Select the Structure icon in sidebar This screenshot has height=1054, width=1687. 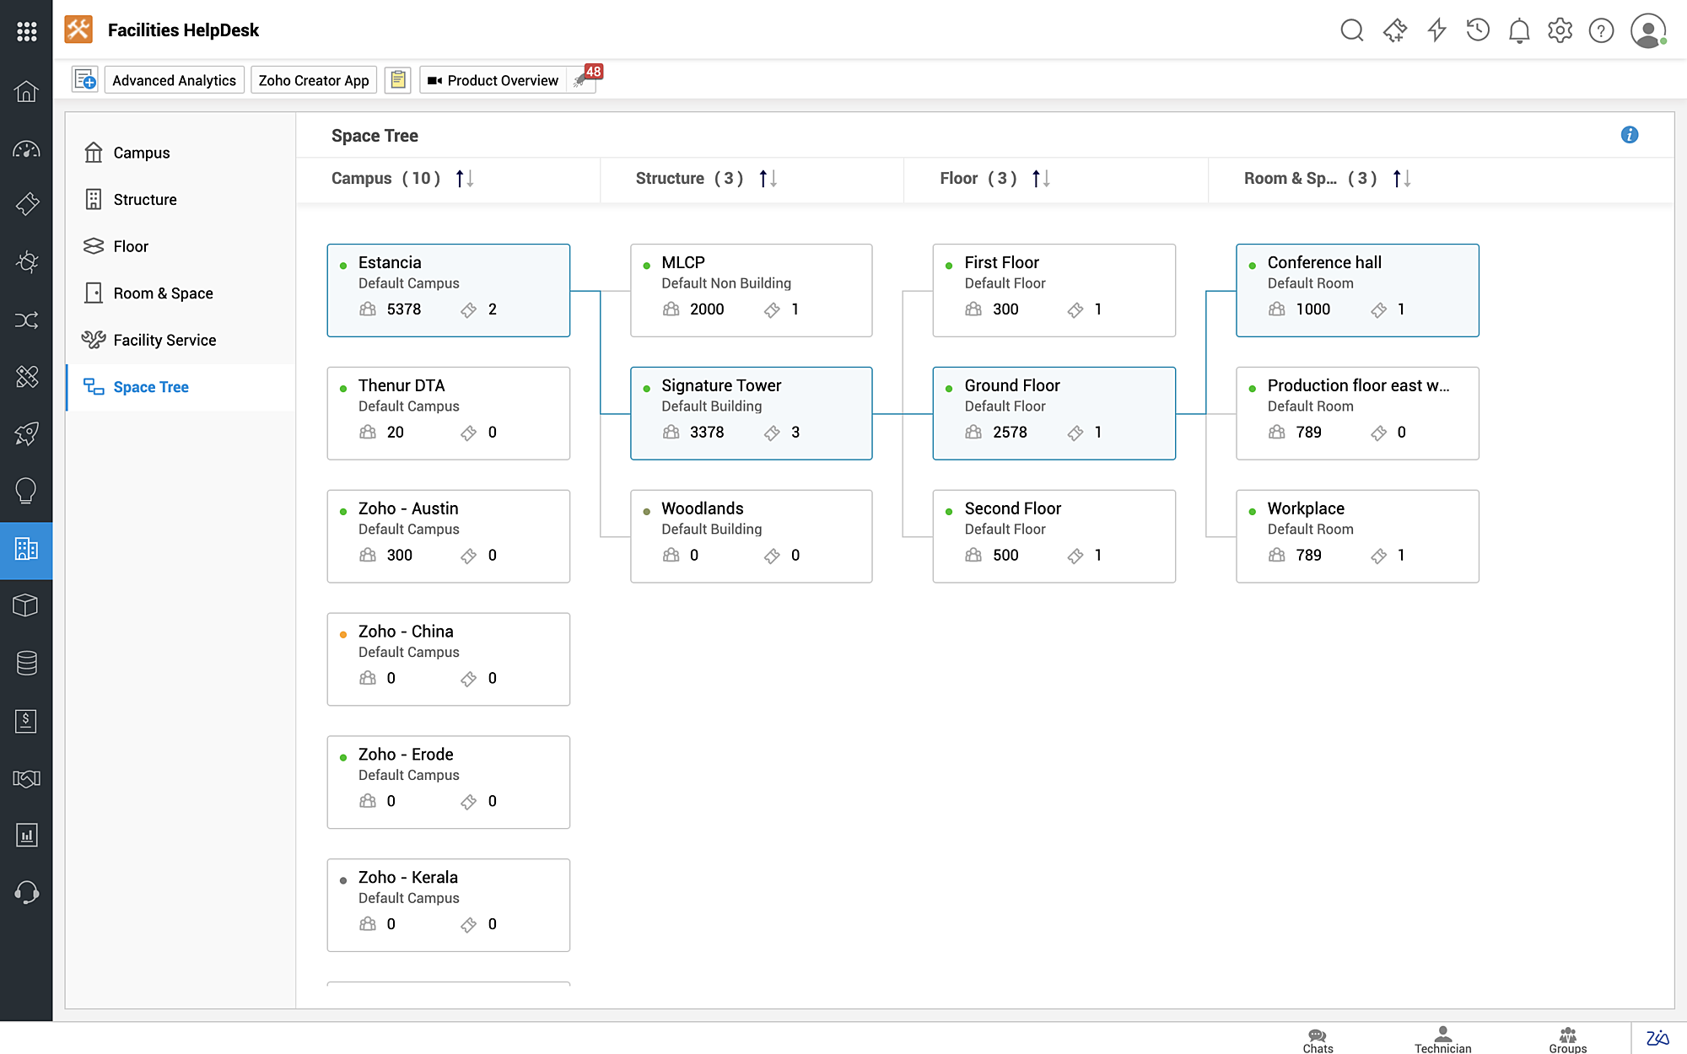94,199
